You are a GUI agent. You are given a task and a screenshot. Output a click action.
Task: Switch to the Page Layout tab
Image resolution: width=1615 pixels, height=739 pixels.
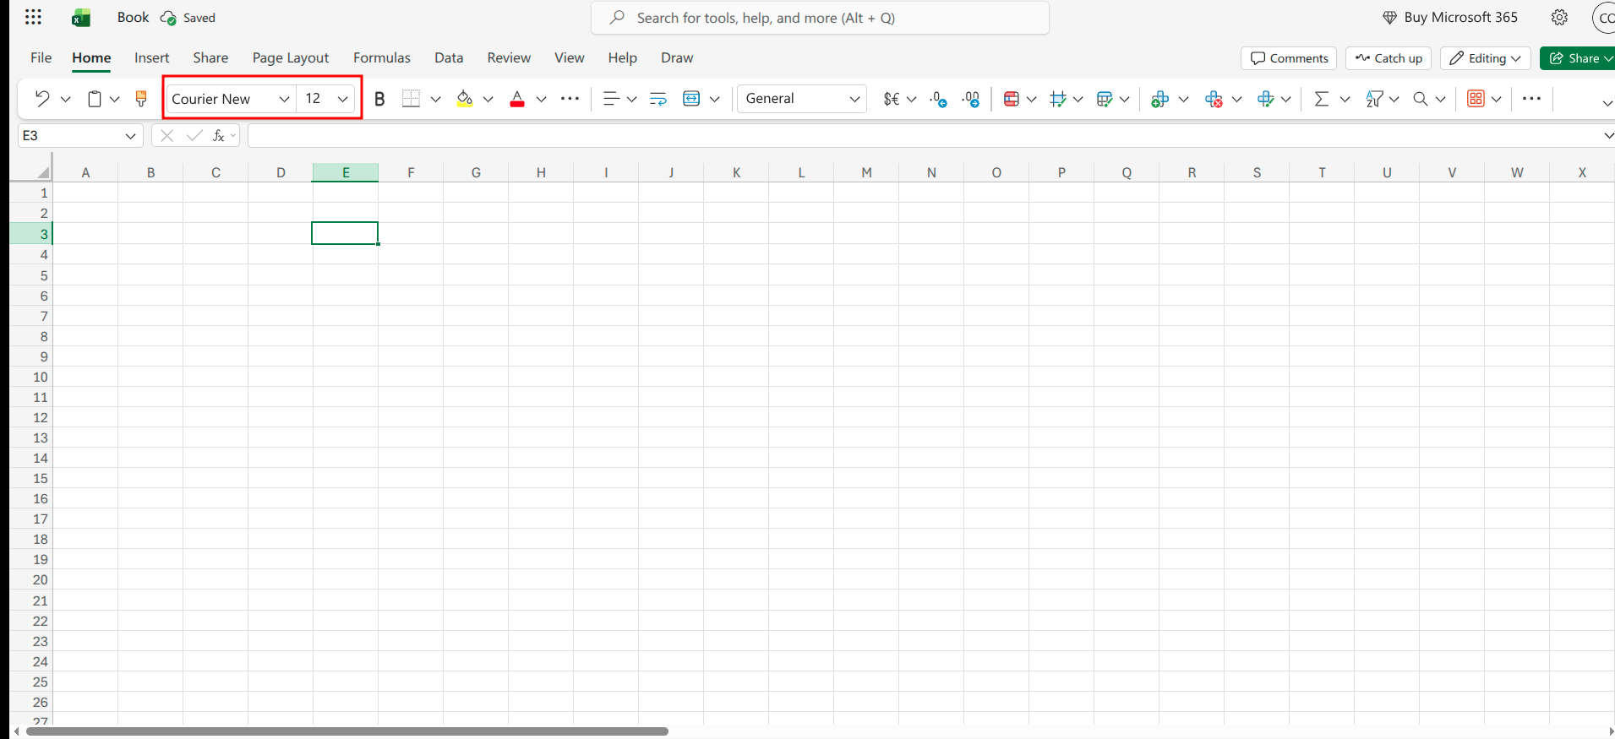pos(290,57)
